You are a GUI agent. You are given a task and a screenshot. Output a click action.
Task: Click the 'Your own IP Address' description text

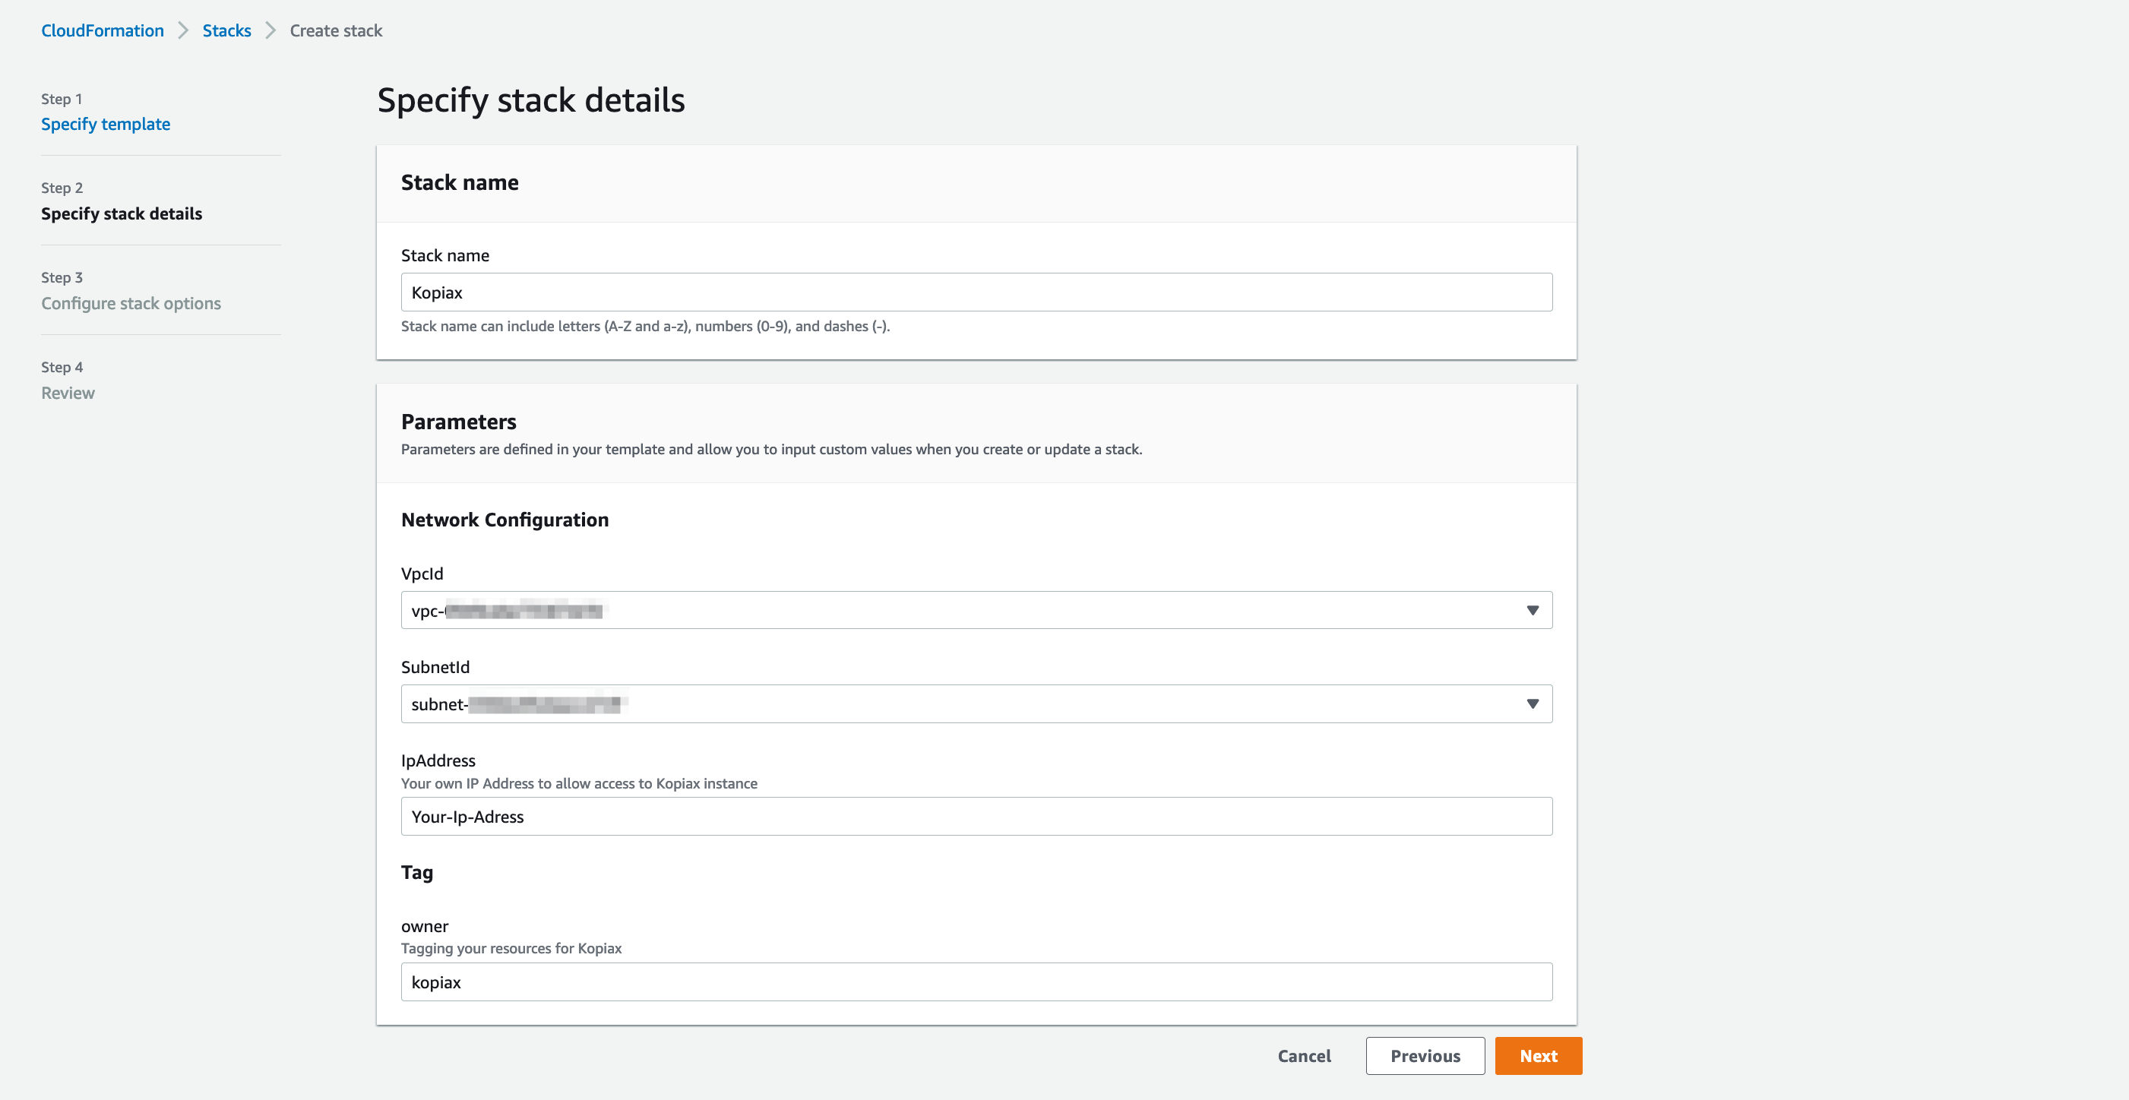[x=580, y=783]
